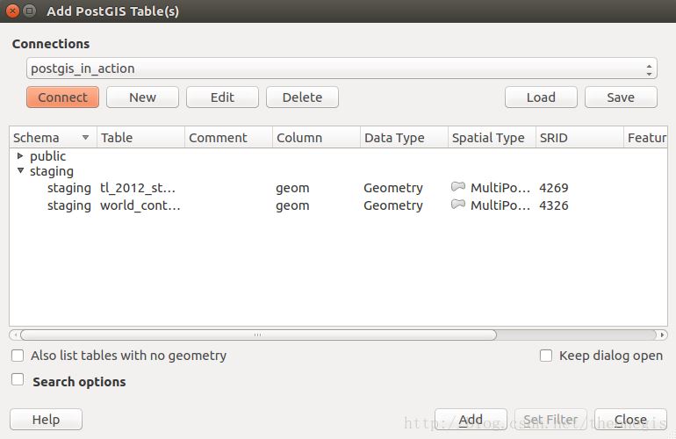Click the Connect button
Image resolution: width=676 pixels, height=439 pixels.
point(62,97)
